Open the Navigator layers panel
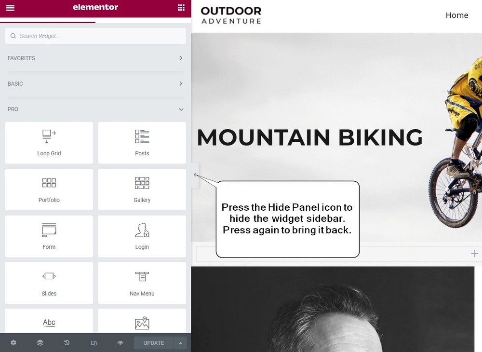Viewport: 482px width, 352px height. click(x=40, y=342)
